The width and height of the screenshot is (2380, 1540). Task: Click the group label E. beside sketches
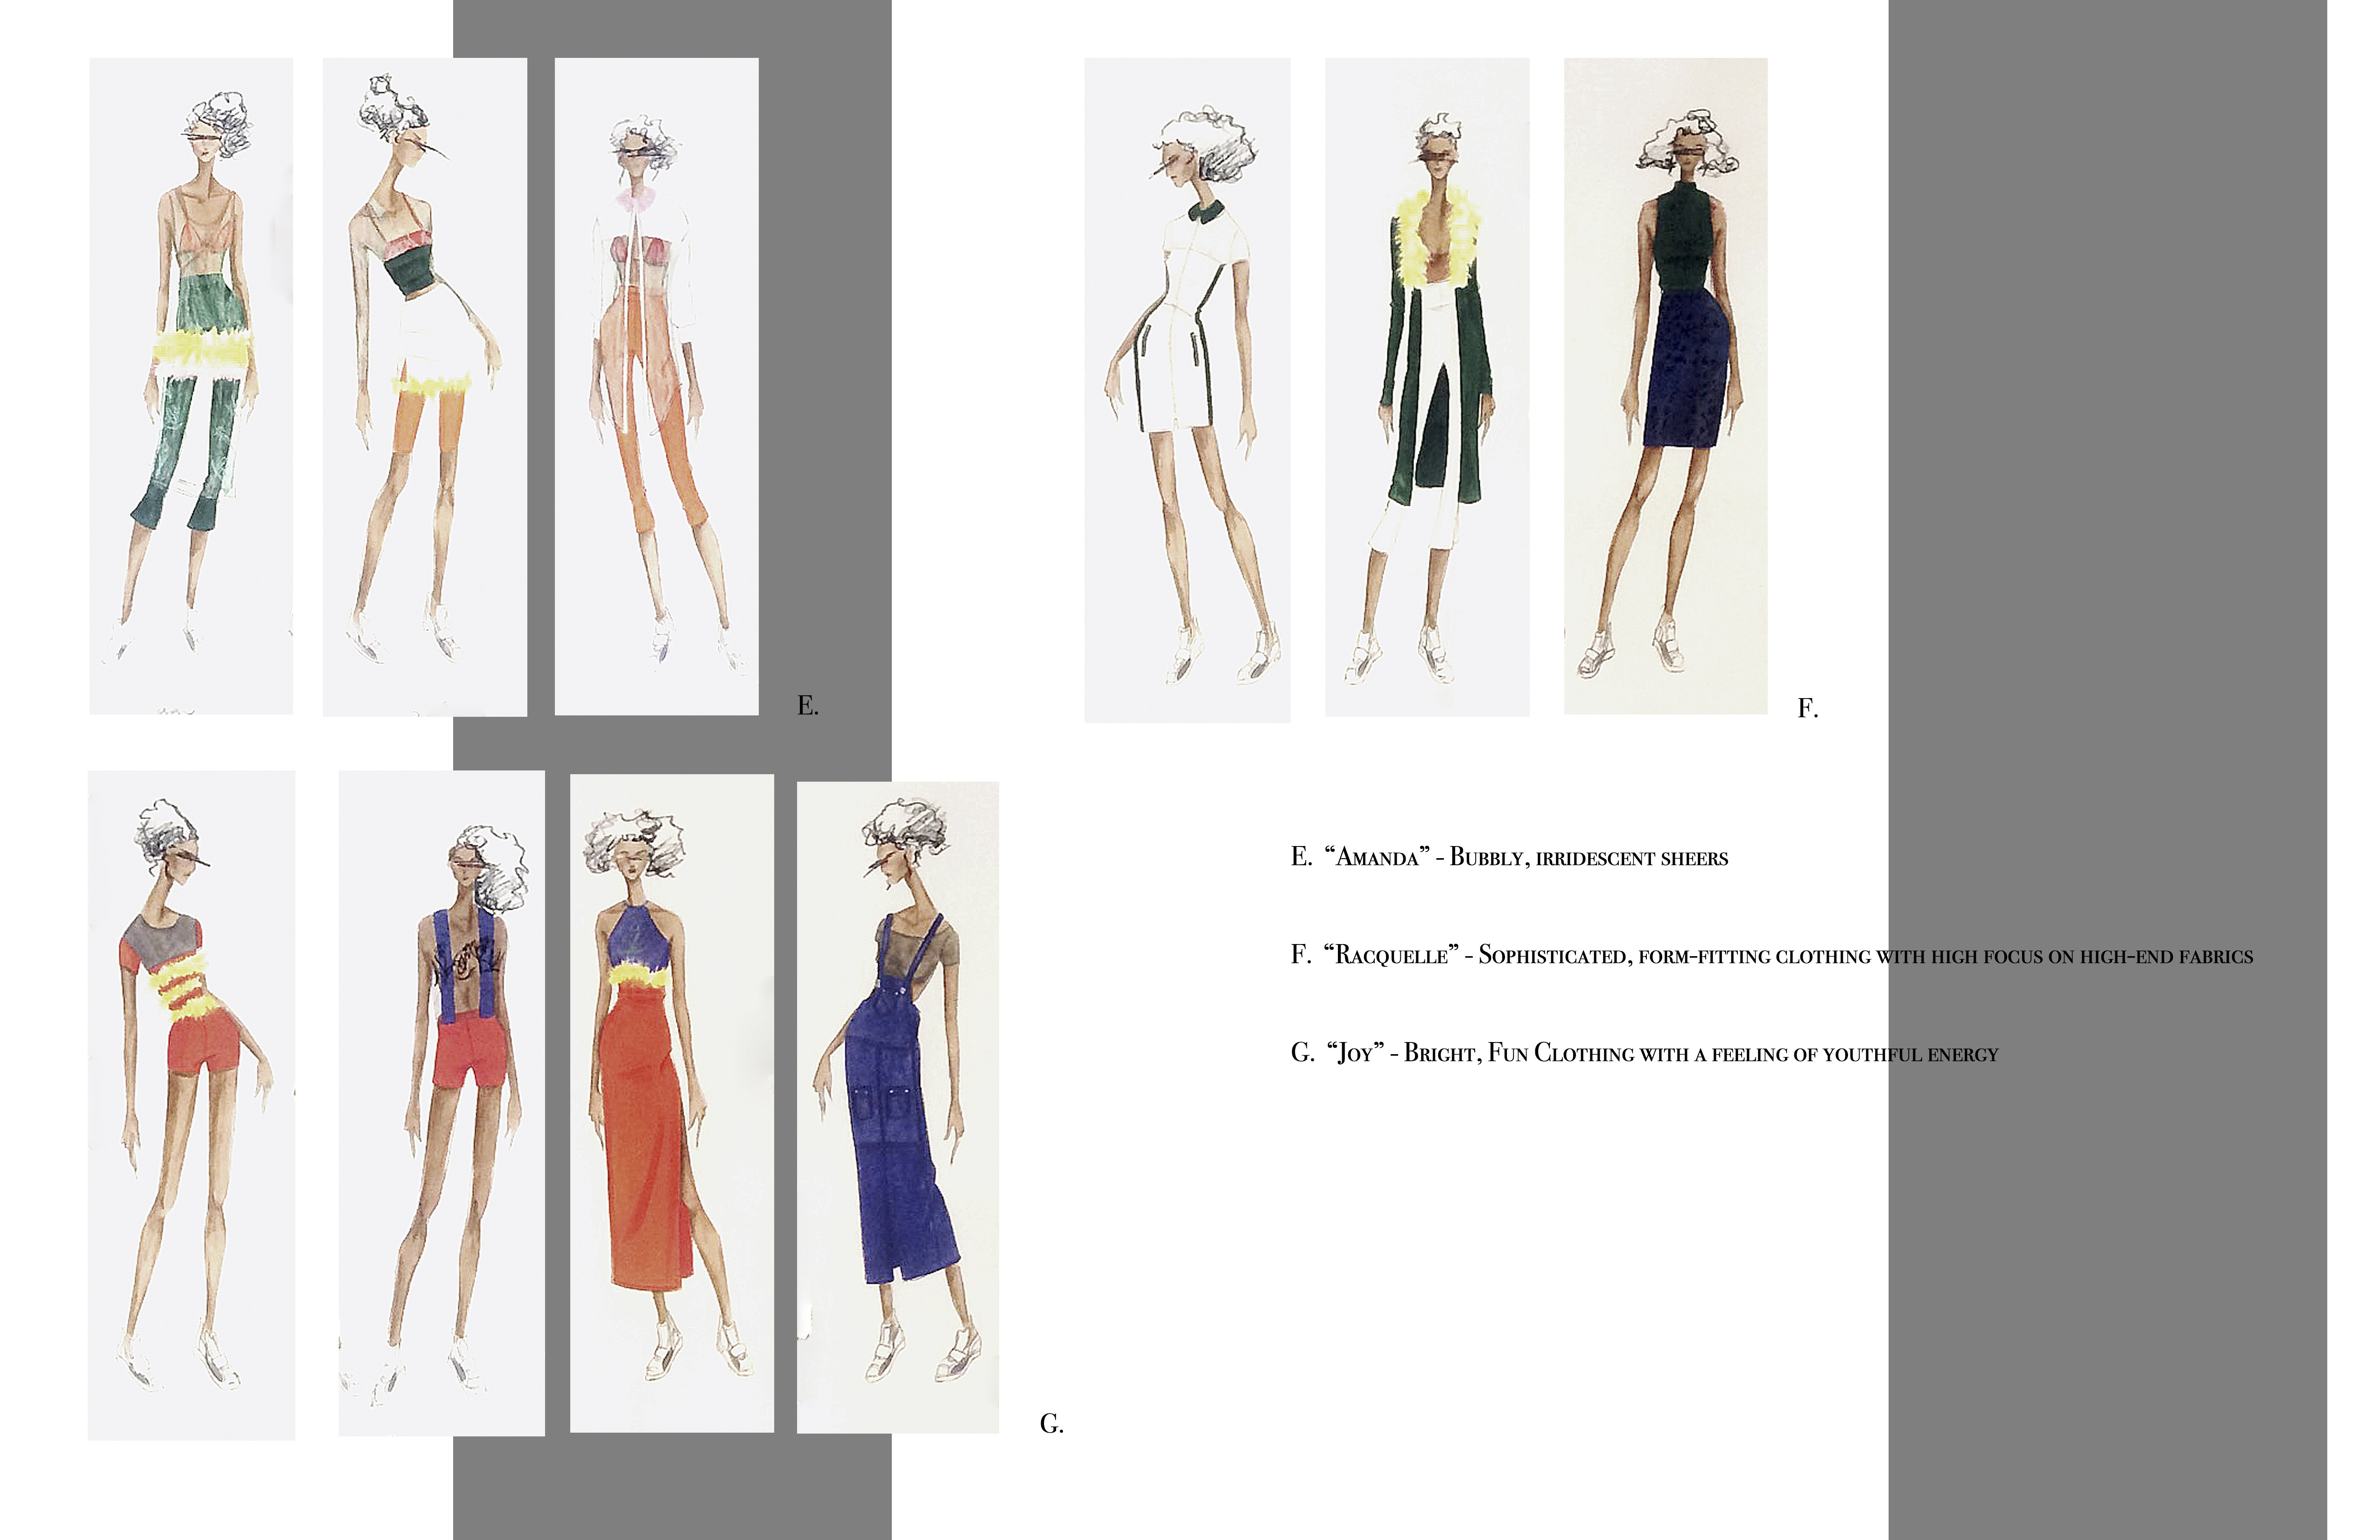[807, 706]
